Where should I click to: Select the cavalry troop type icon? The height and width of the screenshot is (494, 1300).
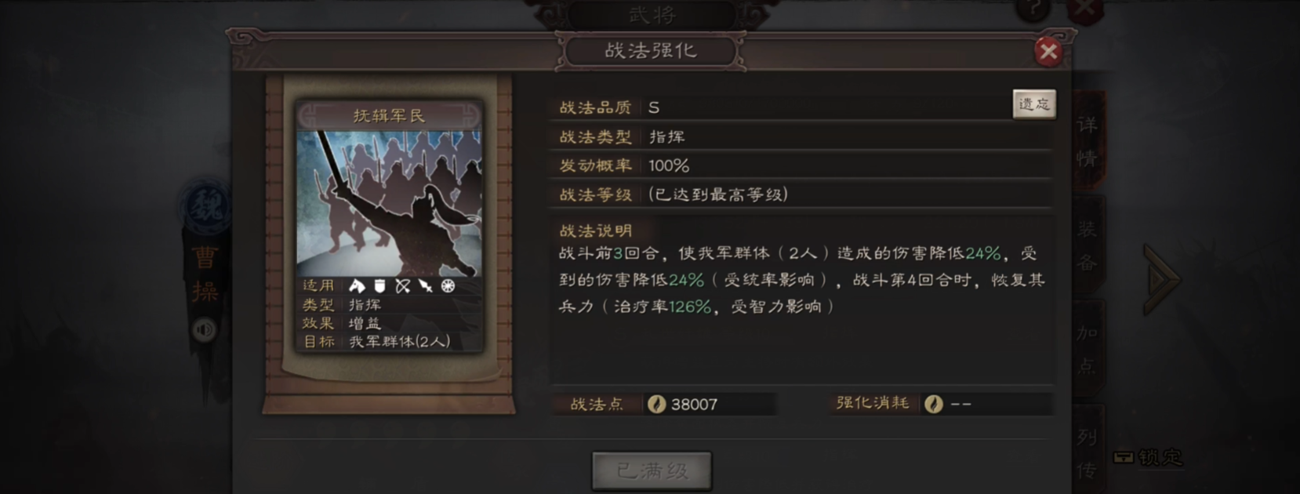(358, 286)
